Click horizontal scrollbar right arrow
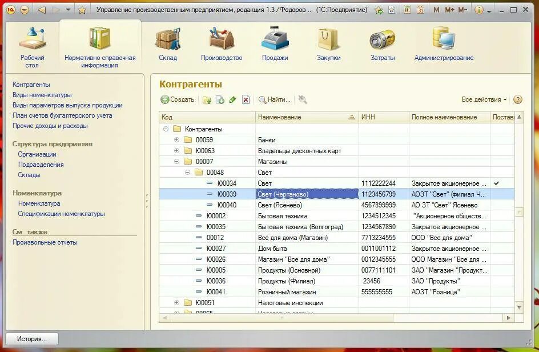This screenshot has height=352, width=539. [x=509, y=318]
